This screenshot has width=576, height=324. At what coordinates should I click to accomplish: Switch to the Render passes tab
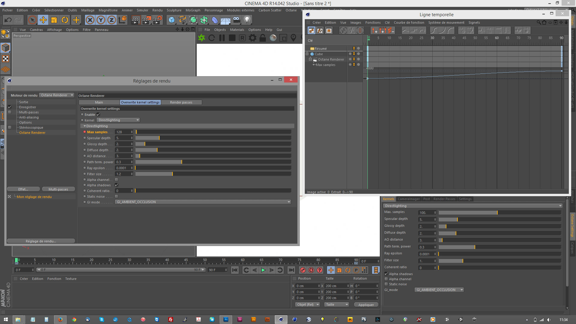pyautogui.click(x=181, y=102)
